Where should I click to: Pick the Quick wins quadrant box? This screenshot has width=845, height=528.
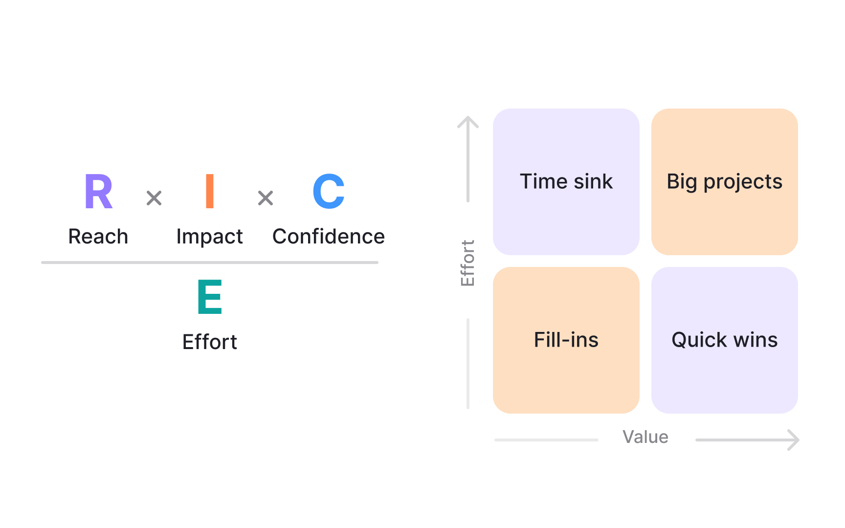coord(725,340)
